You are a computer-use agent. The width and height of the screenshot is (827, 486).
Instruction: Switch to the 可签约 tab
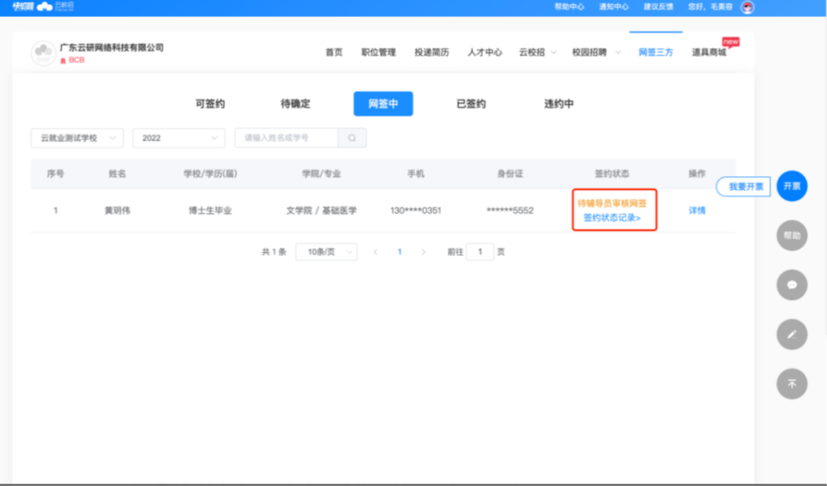pyautogui.click(x=210, y=104)
